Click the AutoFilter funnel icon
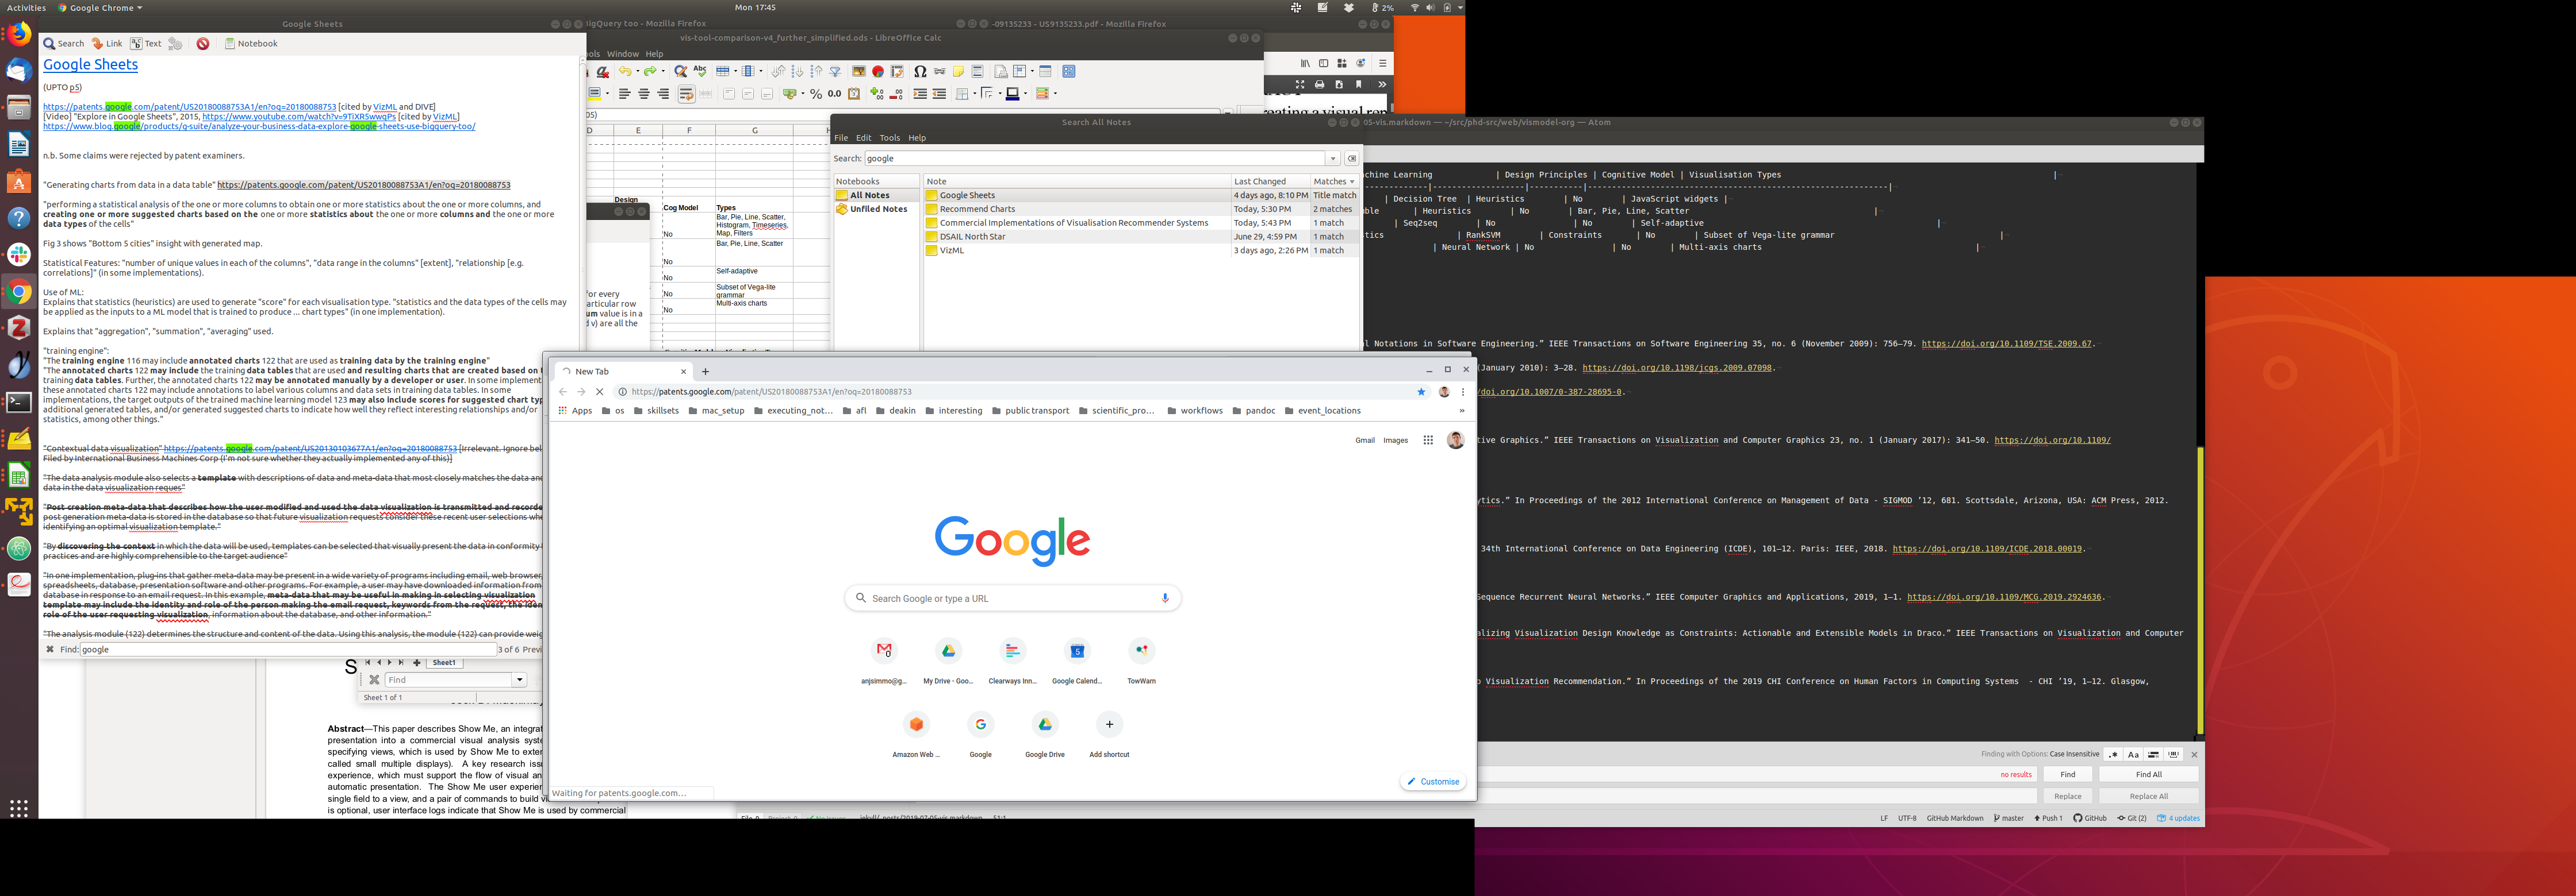 835,72
